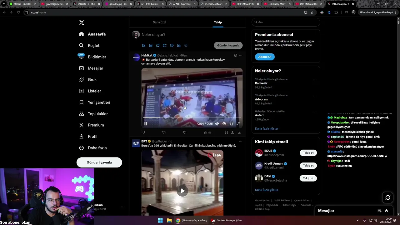Open Yer İşaretleri bookmarks
This screenshot has width=400, height=225.
click(95, 102)
